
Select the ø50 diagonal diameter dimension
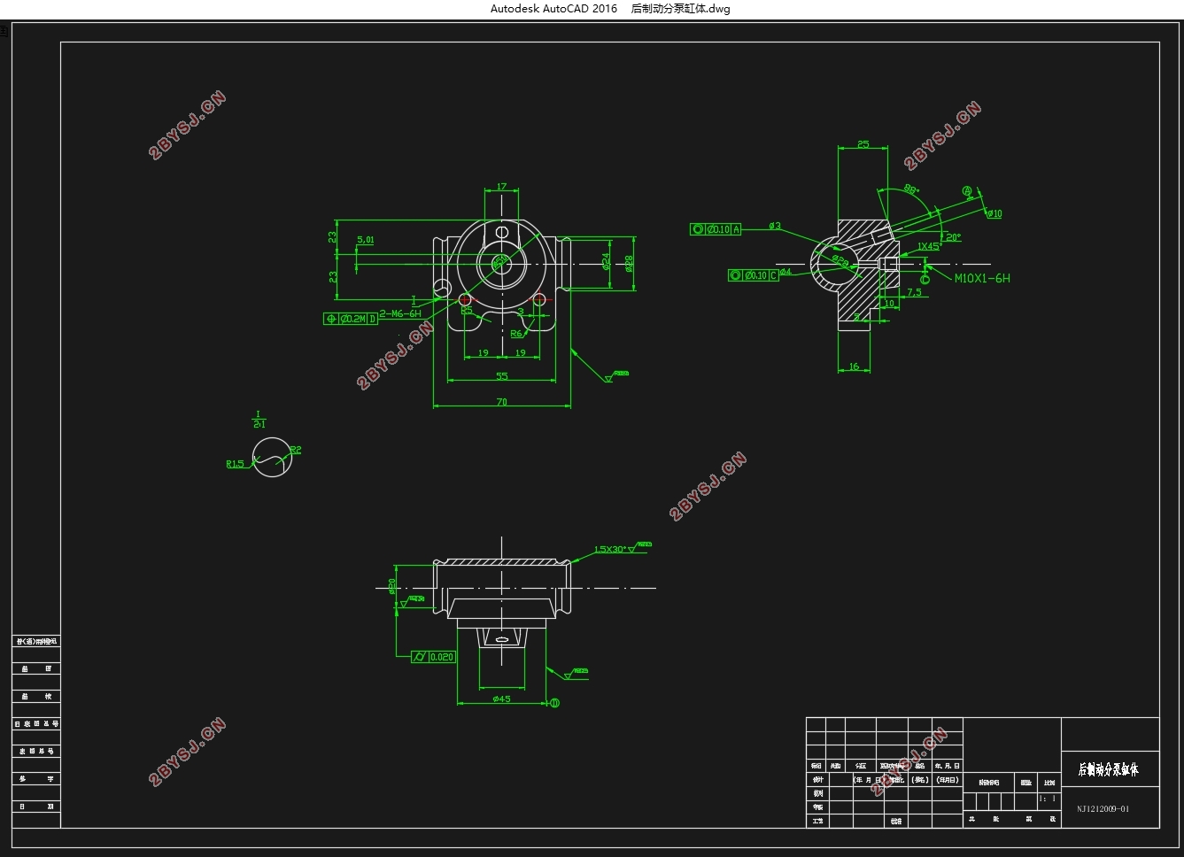pyautogui.click(x=500, y=261)
